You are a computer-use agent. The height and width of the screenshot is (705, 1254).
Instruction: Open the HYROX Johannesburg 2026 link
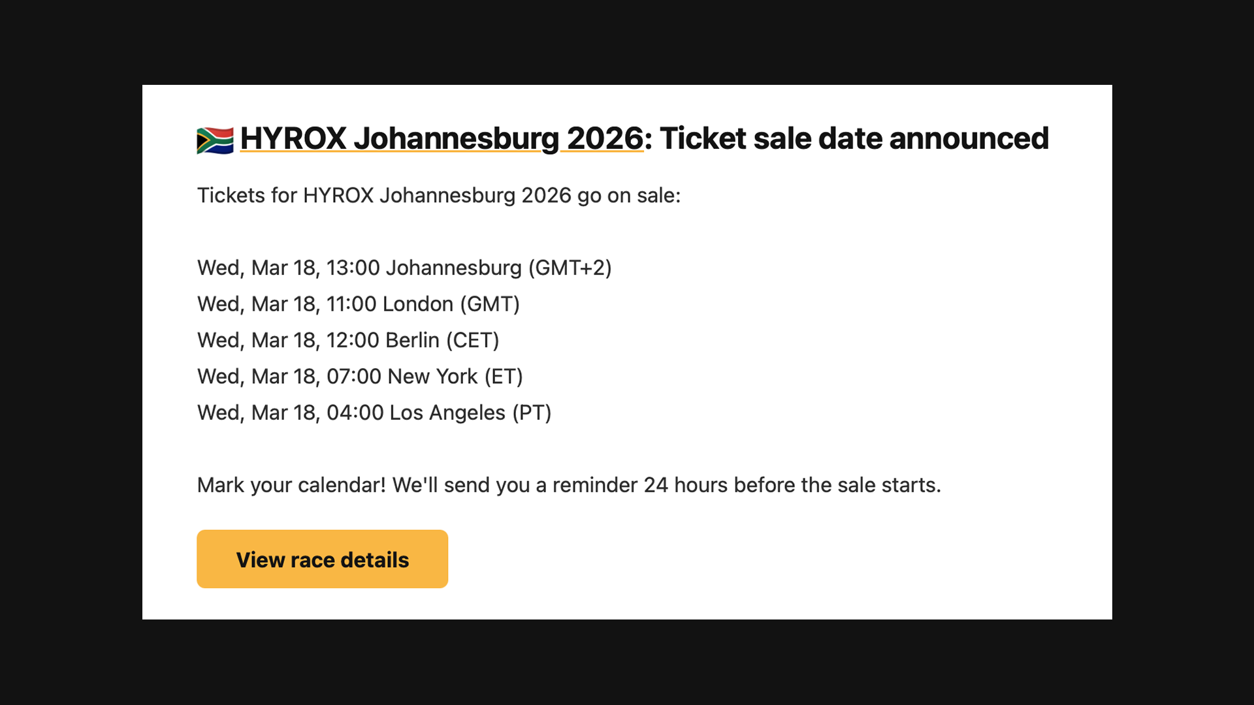click(x=442, y=138)
